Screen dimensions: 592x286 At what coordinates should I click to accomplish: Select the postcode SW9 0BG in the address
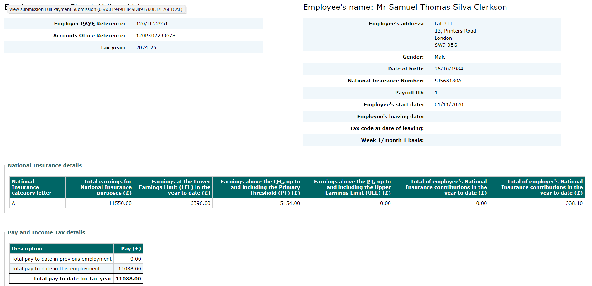click(x=446, y=45)
